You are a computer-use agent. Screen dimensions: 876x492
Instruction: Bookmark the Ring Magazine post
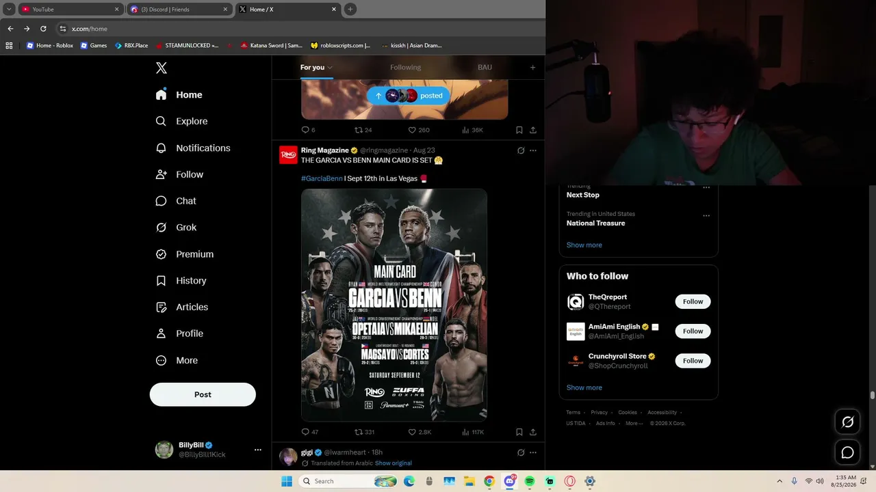tap(519, 432)
